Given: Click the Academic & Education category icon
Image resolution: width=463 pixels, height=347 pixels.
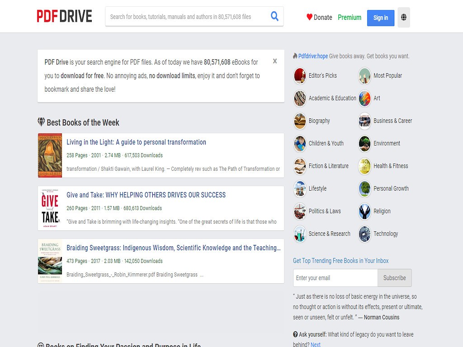Looking at the screenshot, I should click(300, 98).
